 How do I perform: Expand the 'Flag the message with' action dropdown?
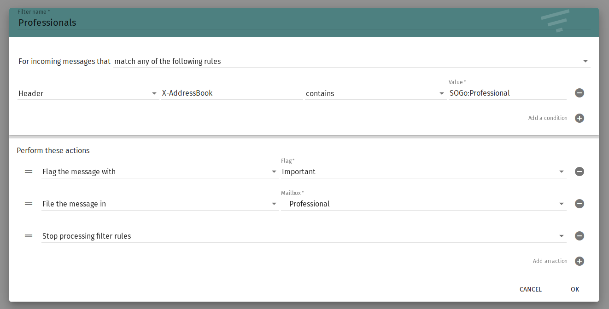point(159,172)
